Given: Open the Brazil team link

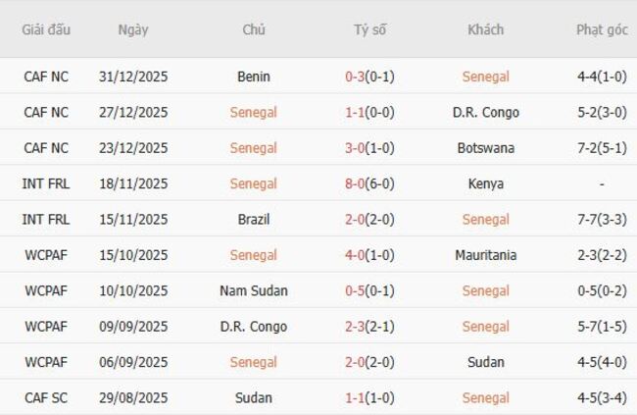Looking at the screenshot, I should click(x=254, y=220).
